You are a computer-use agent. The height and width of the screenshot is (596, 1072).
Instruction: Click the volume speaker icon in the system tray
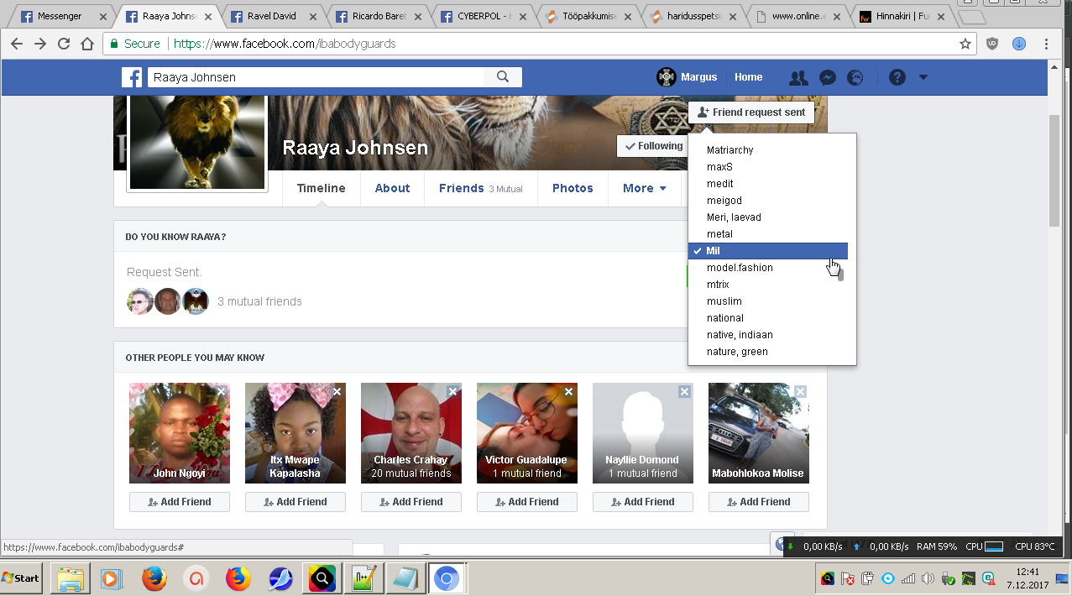[928, 578]
